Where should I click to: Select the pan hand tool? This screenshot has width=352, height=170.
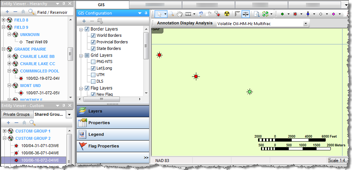coord(179,13)
